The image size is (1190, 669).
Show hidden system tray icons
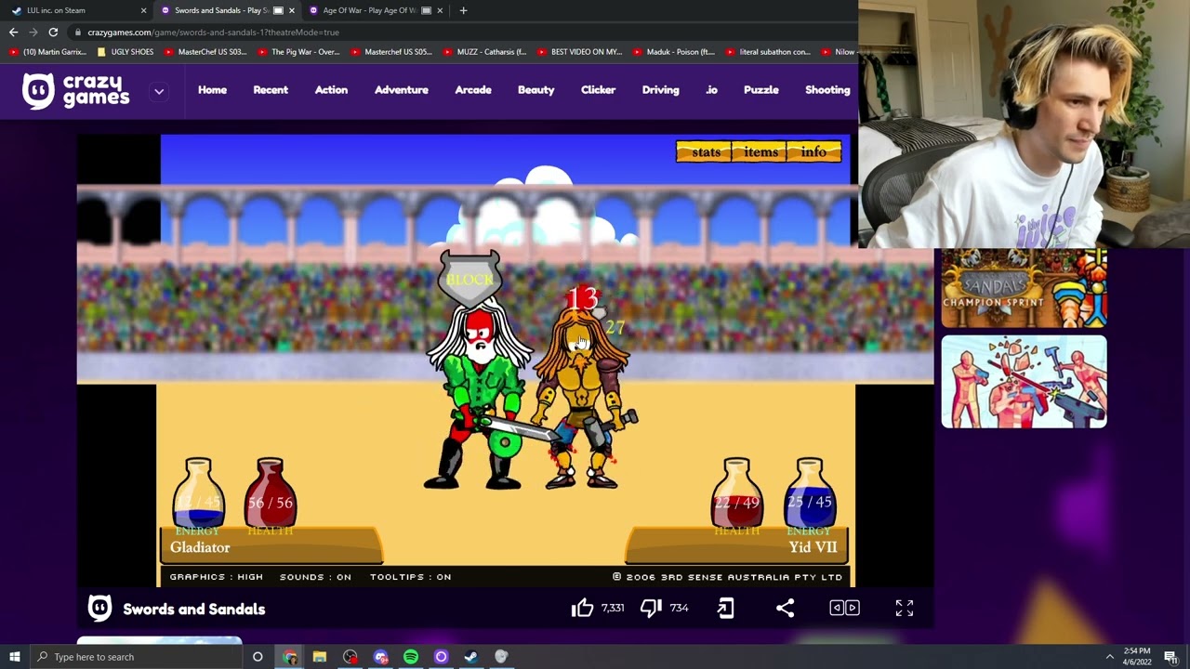point(1109,657)
